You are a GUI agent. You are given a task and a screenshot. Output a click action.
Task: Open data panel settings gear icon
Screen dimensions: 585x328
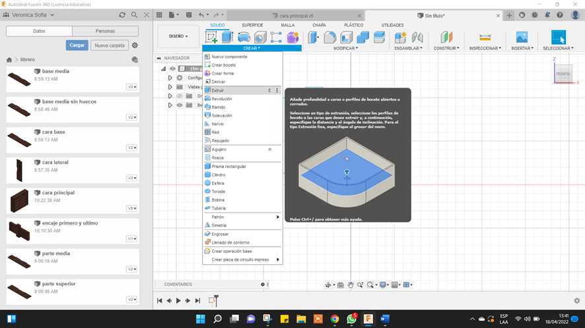click(135, 45)
